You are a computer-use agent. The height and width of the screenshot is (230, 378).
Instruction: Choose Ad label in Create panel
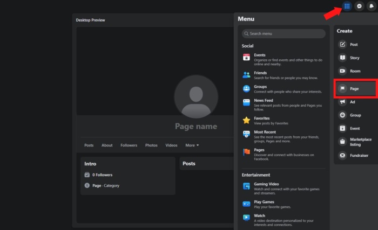[x=353, y=102]
